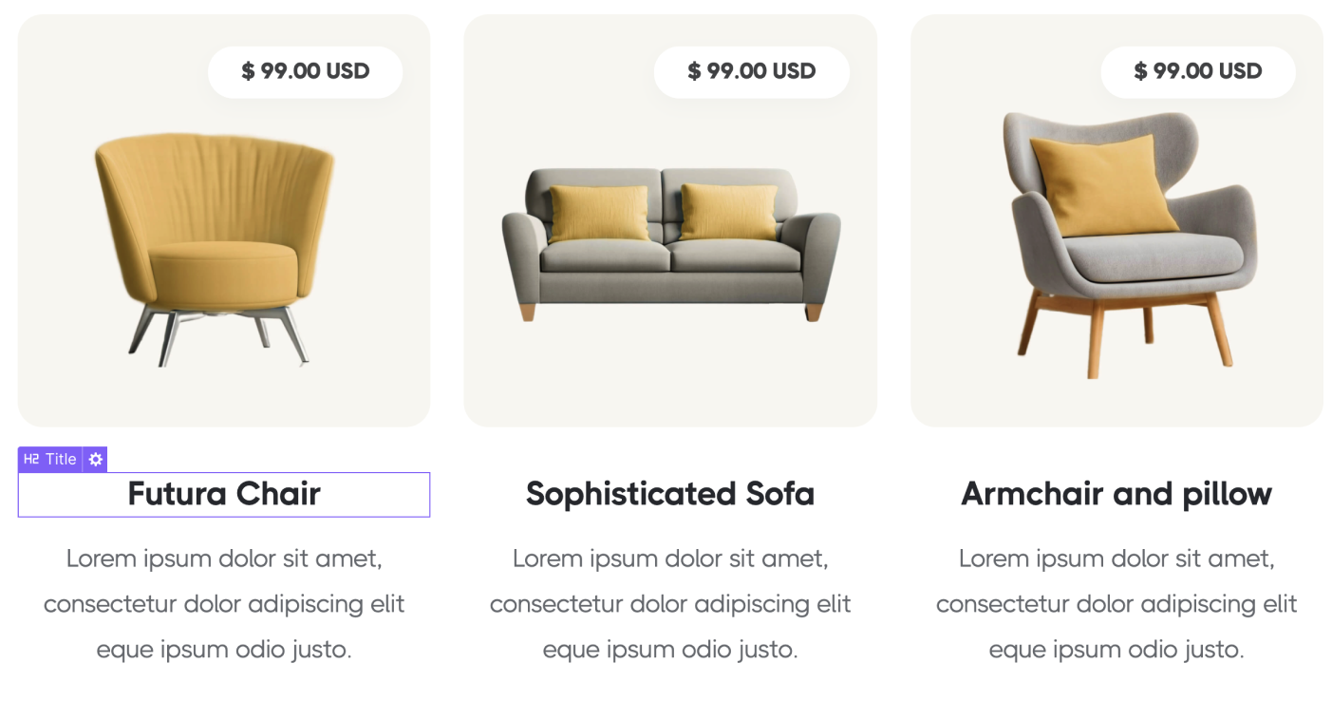This screenshot has width=1332, height=720.
Task: Open settings for the selected Title element
Action: click(95, 459)
